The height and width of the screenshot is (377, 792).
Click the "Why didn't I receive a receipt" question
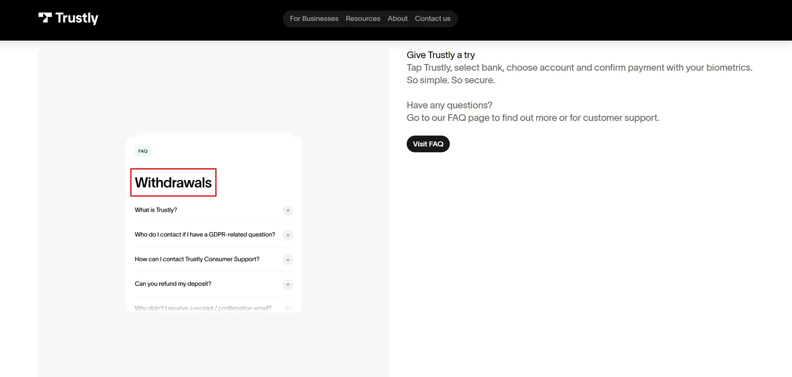pos(203,308)
